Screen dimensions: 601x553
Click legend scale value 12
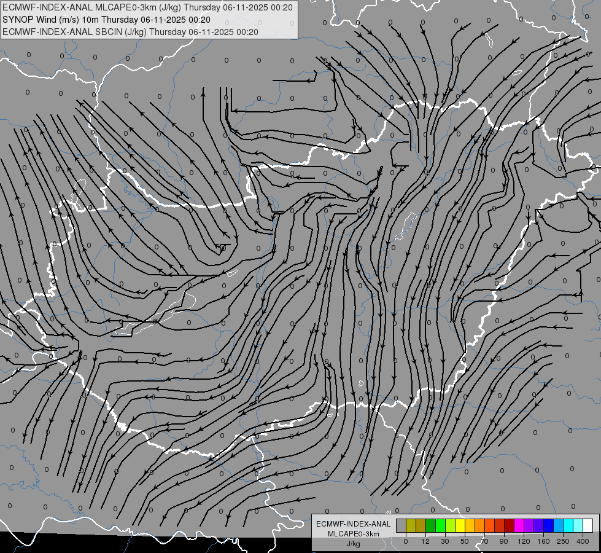click(x=425, y=541)
